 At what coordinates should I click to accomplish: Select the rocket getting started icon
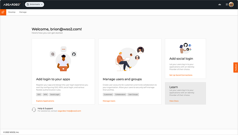tap(3, 12)
